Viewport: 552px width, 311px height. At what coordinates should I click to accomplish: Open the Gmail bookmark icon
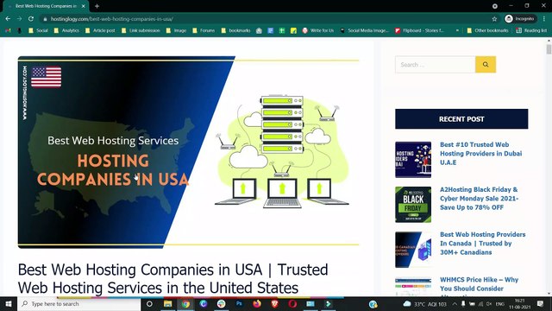8,31
